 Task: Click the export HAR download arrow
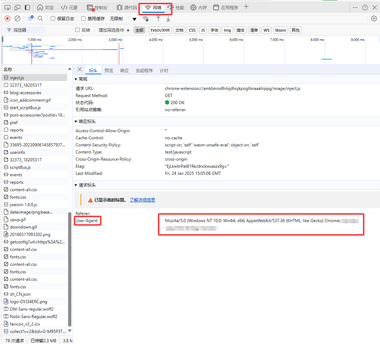[x=168, y=18]
